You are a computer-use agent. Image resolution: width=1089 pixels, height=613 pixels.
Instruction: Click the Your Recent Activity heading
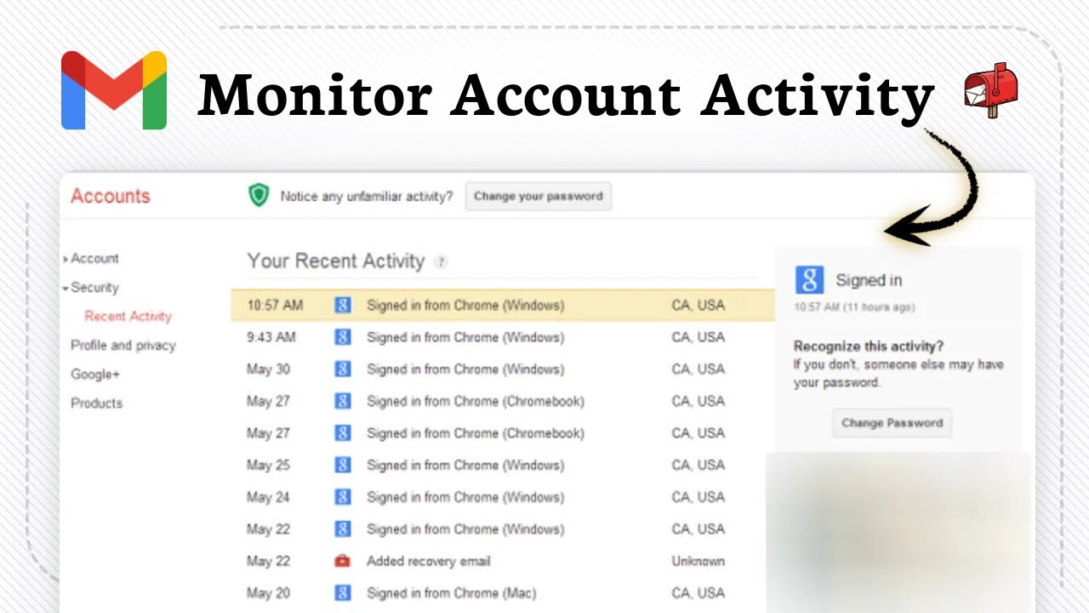335,261
